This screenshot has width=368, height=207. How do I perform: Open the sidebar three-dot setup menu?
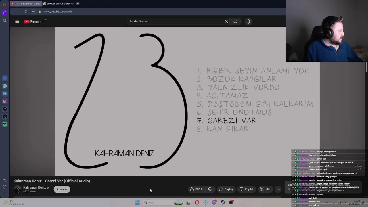pyautogui.click(x=5, y=193)
